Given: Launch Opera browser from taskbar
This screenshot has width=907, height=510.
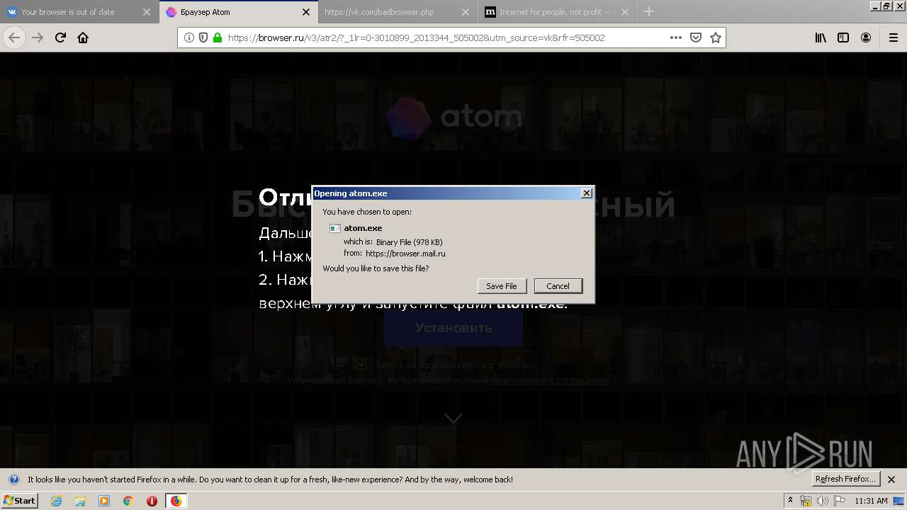Looking at the screenshot, I should point(152,501).
